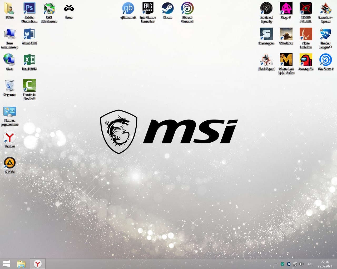This screenshot has width=337, height=269.
Task: Open MSI Afterburner shortcut
Action: point(49,13)
